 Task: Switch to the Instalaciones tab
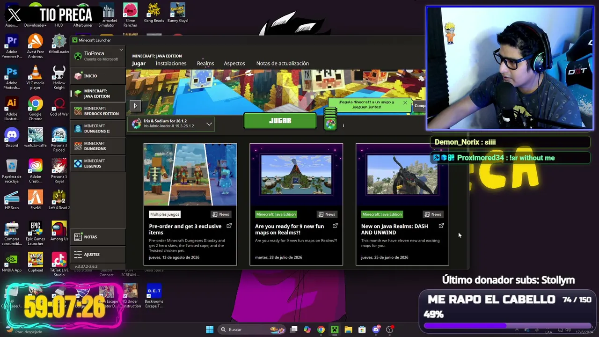[171, 63]
